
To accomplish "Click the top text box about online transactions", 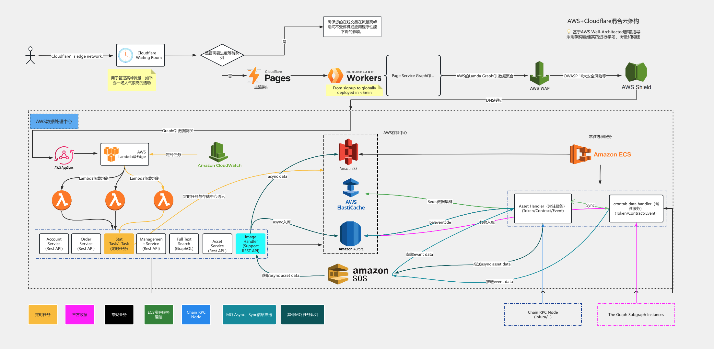I will (x=352, y=27).
